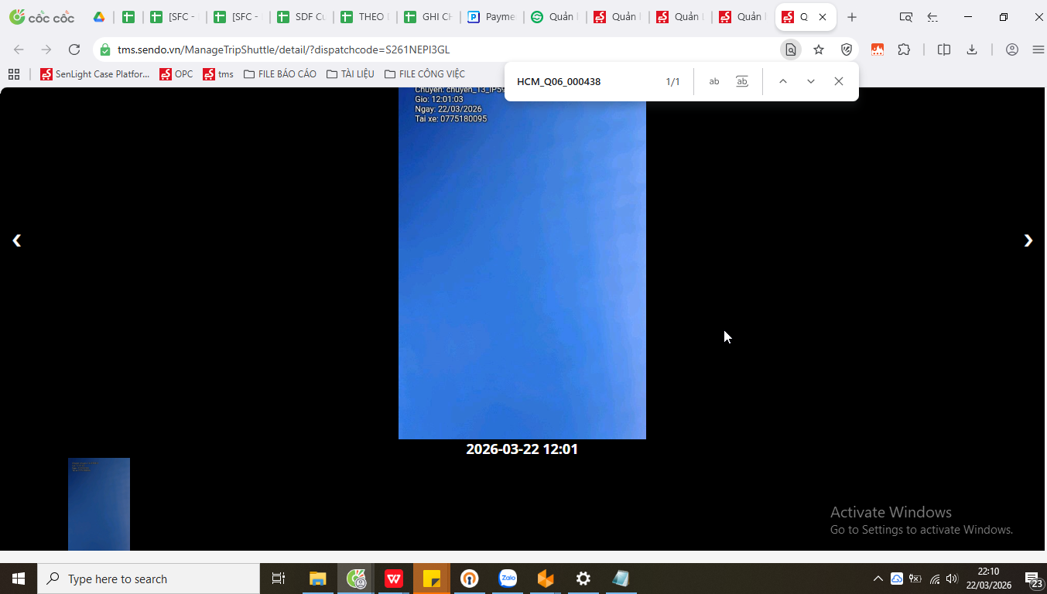This screenshot has width=1047, height=594.
Task: Click the address bar URL
Action: coord(283,49)
